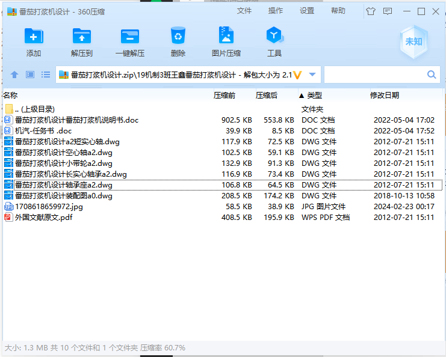Click DWG icon of 空心轴a2.dwg
Image resolution: width=446 pixels, height=357 pixels.
pos(8,153)
